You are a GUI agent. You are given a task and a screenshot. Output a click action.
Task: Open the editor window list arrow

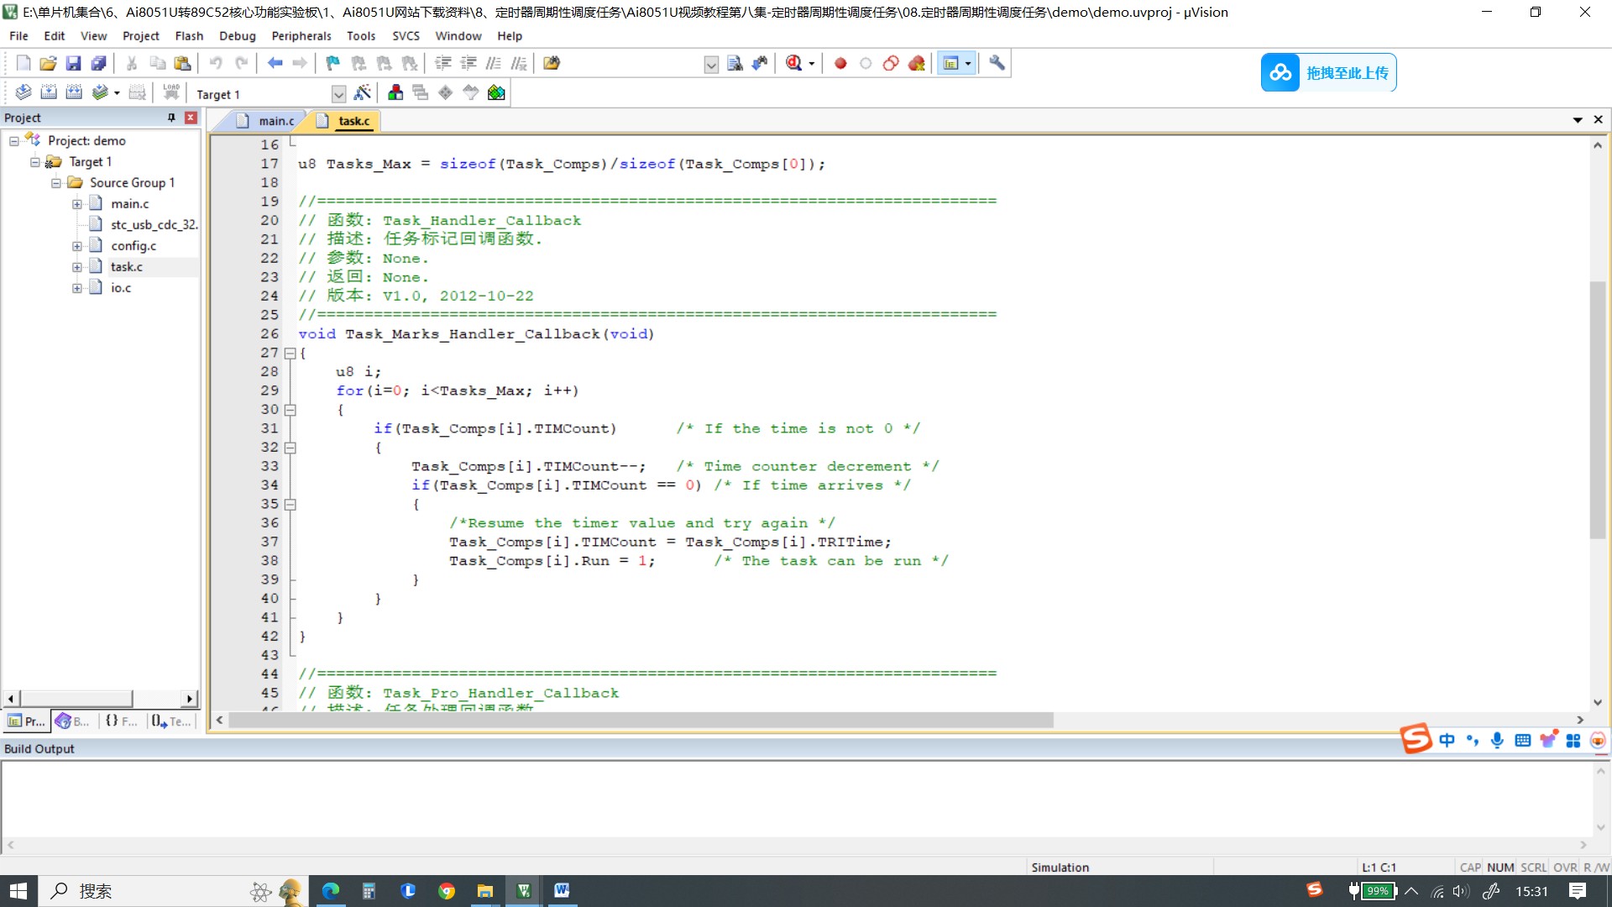(x=1578, y=120)
